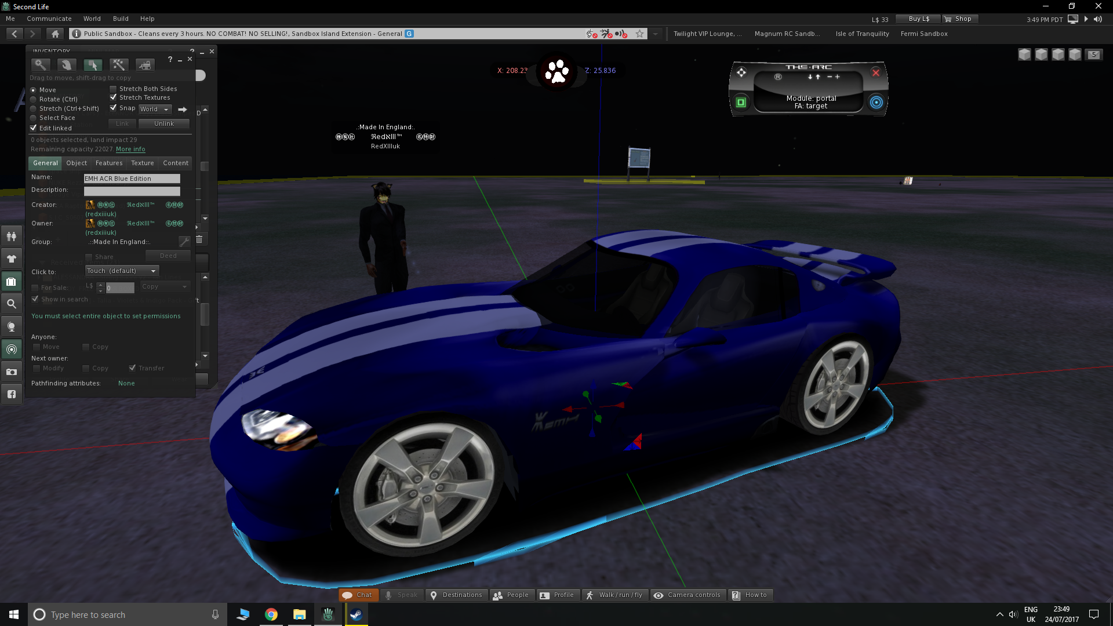
Task: Toggle the Snap checkbox
Action: [114, 108]
